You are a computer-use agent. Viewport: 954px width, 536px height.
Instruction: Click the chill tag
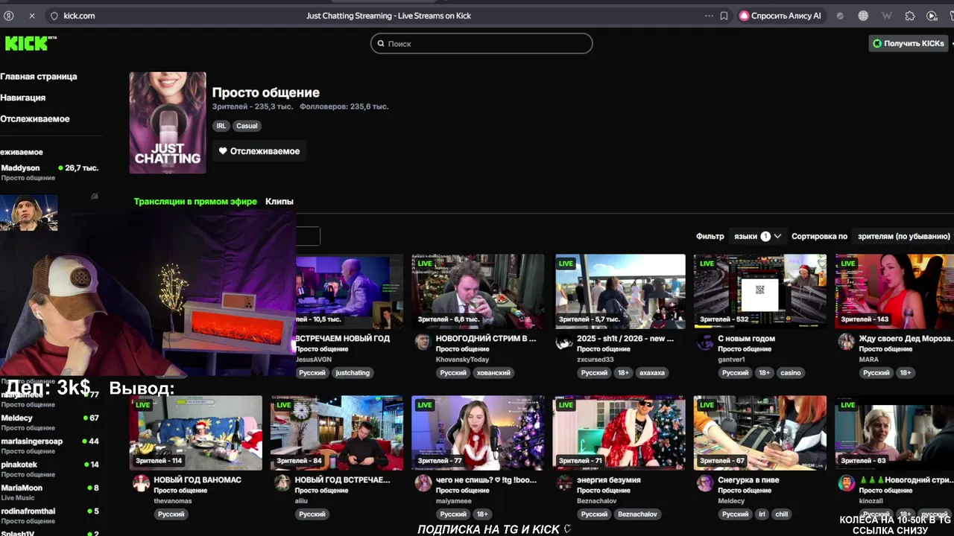point(782,514)
